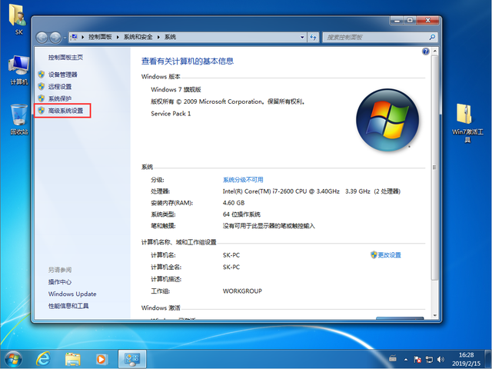Open Windows Media Player from taskbar
The width and height of the screenshot is (492, 369).
(101, 359)
